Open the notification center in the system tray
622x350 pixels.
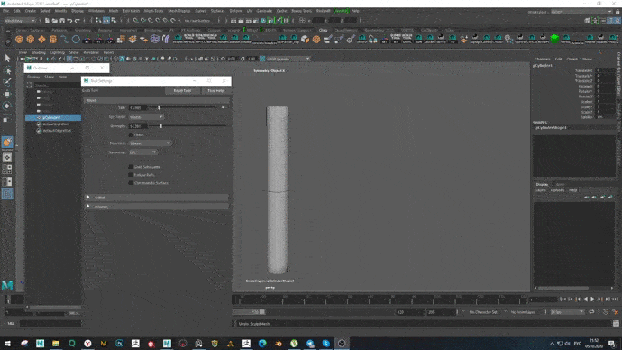click(612, 344)
